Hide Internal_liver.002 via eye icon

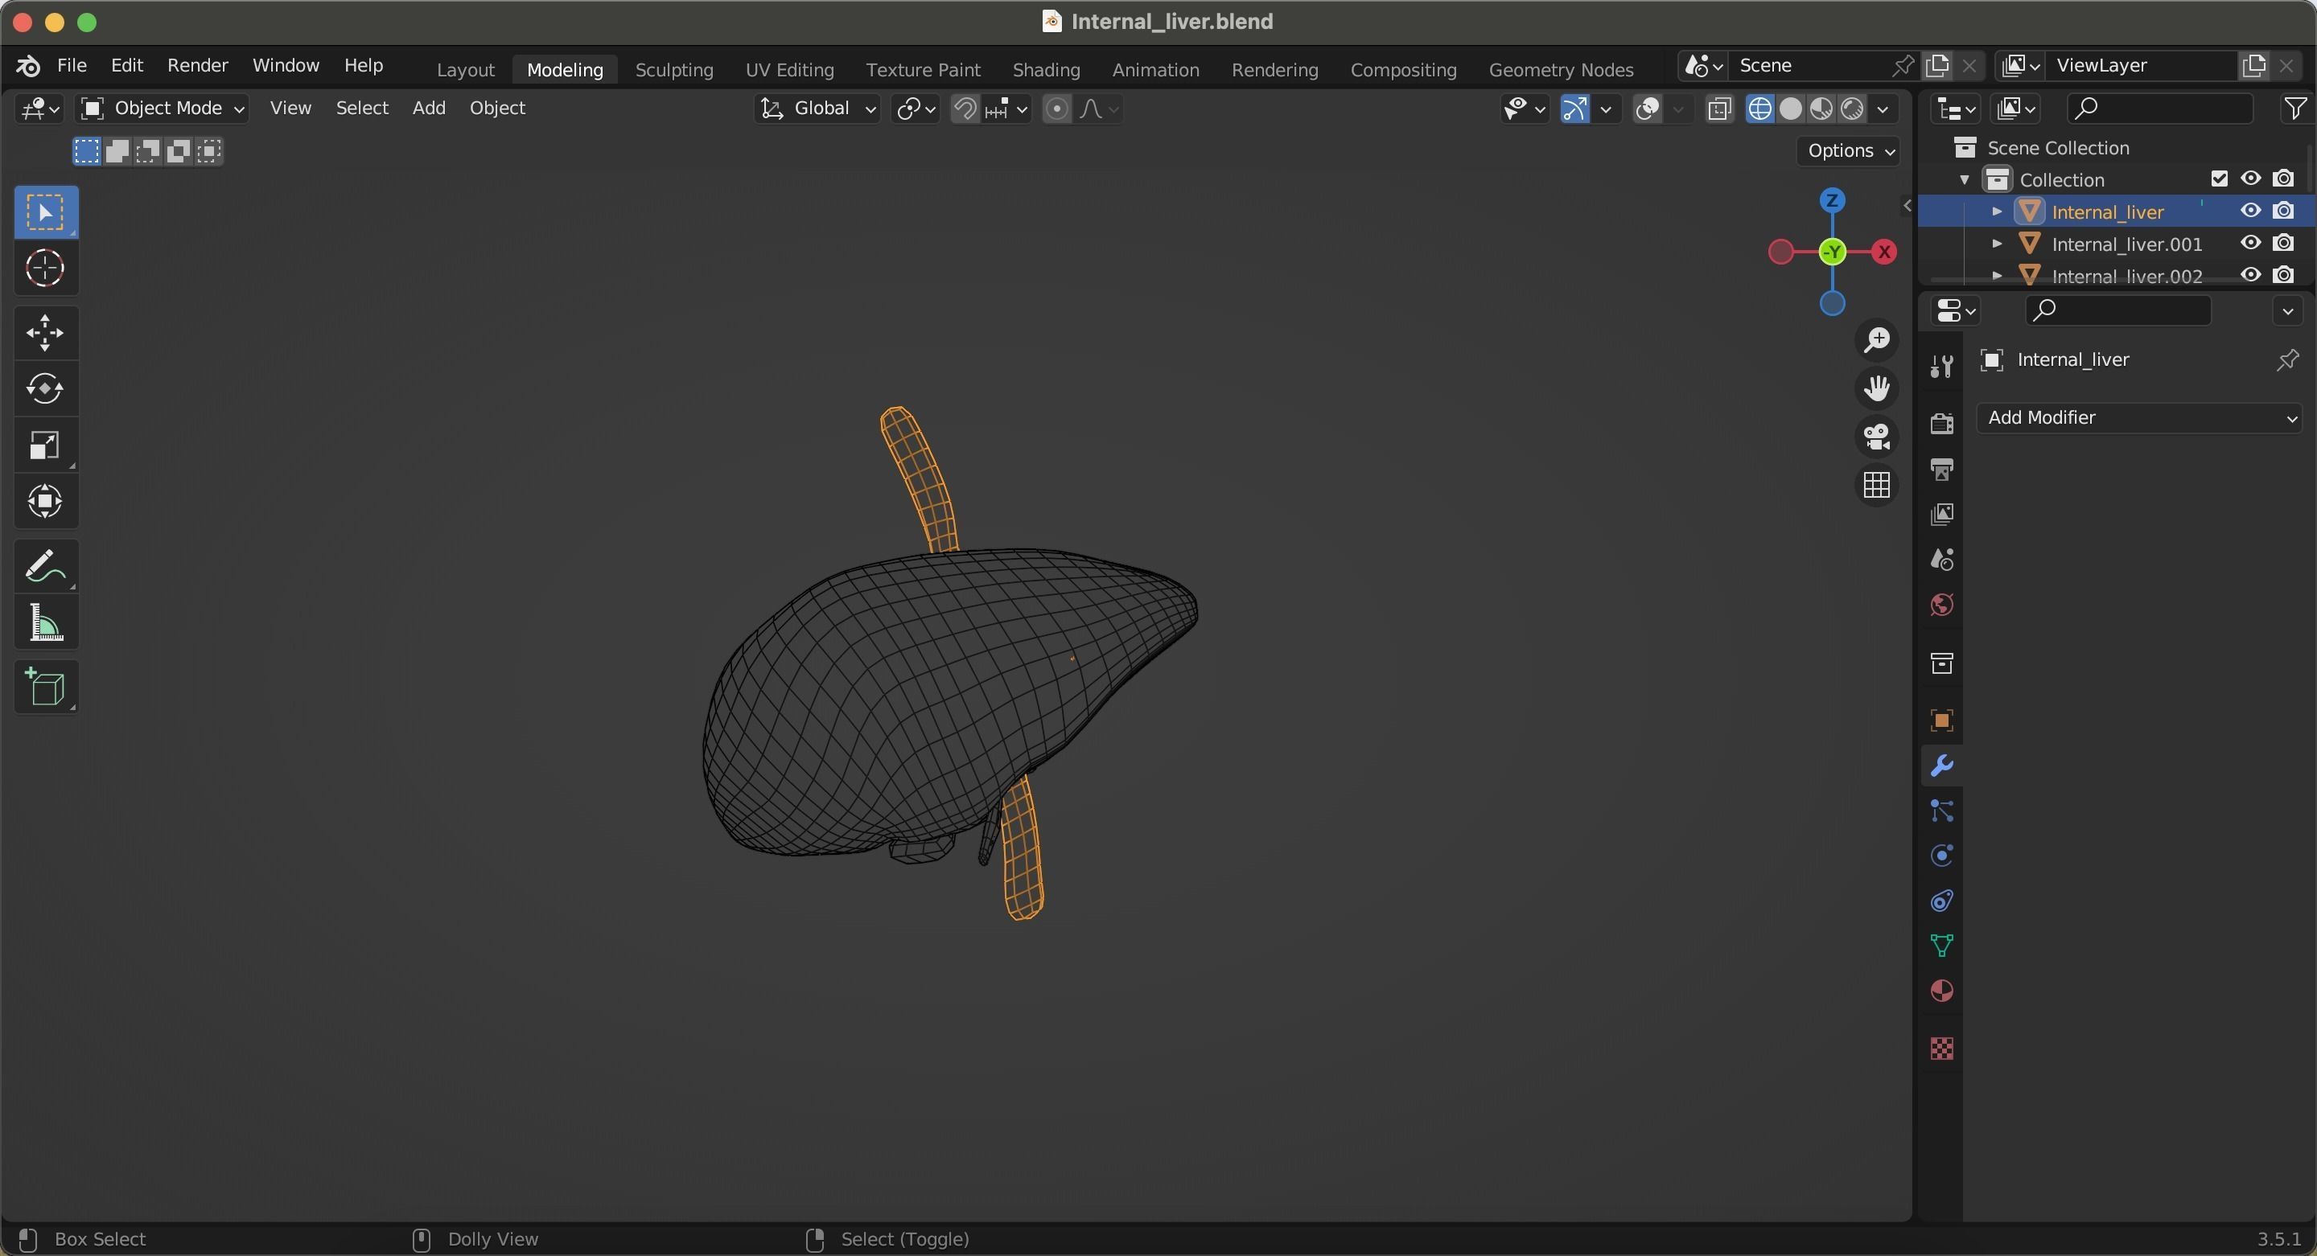click(2250, 275)
